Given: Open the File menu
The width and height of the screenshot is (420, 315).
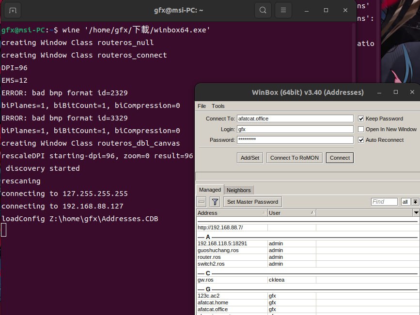Looking at the screenshot, I should point(202,106).
